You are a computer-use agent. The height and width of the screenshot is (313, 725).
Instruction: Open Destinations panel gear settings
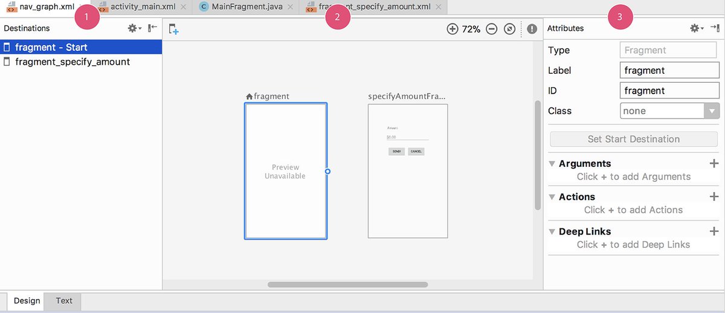click(x=134, y=28)
